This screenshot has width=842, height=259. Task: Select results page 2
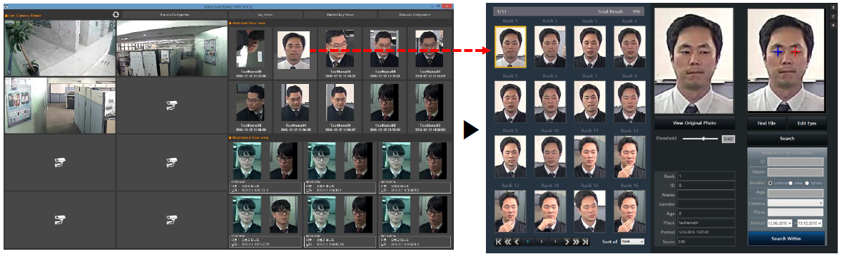[x=542, y=242]
